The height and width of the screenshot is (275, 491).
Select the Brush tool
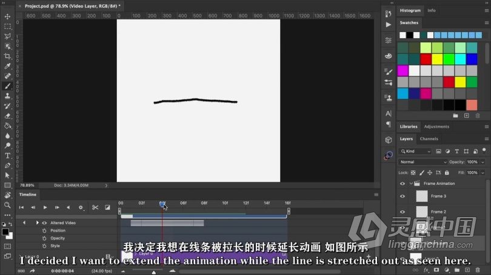pos(7,86)
